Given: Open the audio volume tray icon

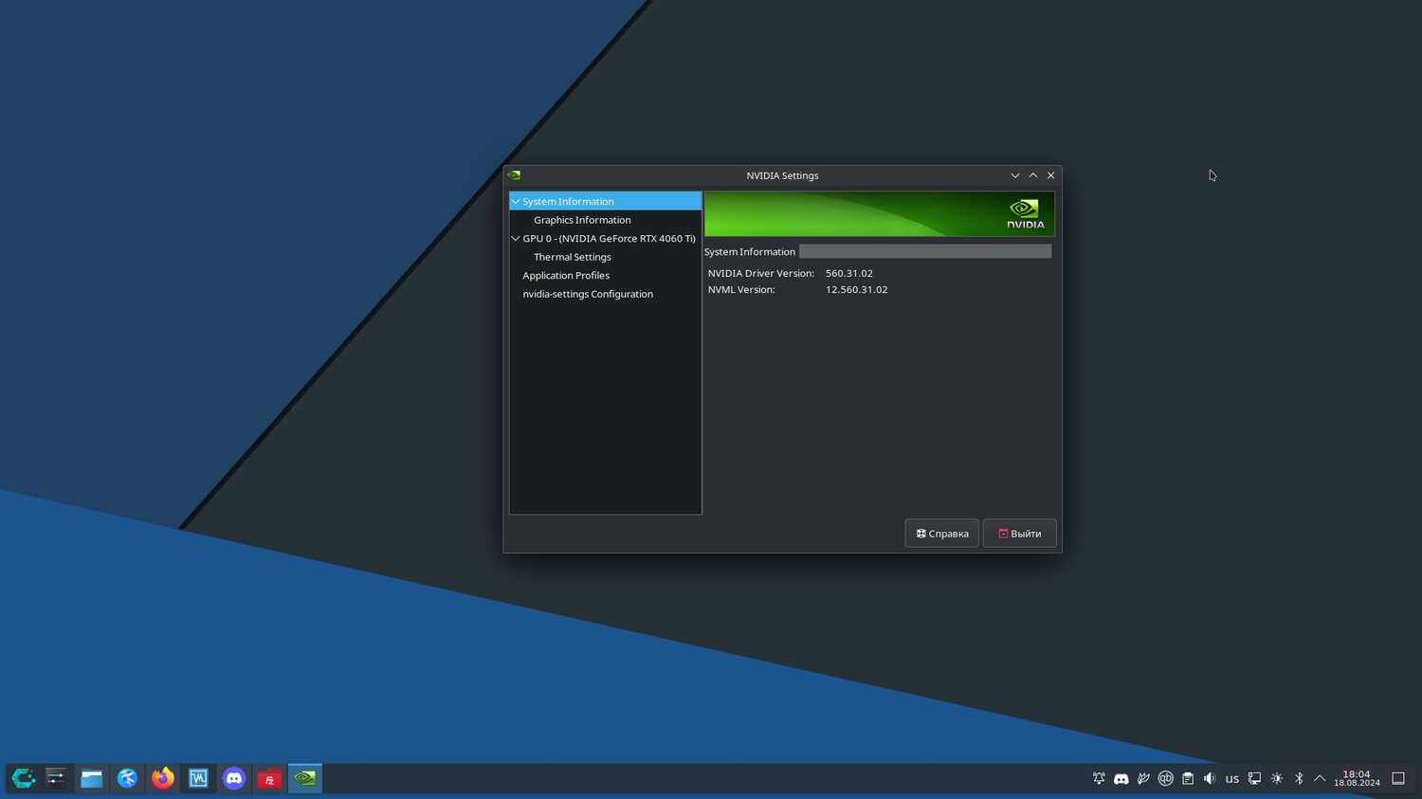Looking at the screenshot, I should pos(1210,778).
